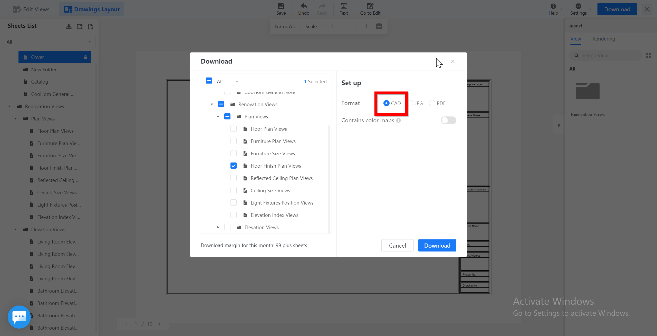Click the Search View input field
Image resolution: width=657 pixels, height=336 pixels.
point(606,55)
